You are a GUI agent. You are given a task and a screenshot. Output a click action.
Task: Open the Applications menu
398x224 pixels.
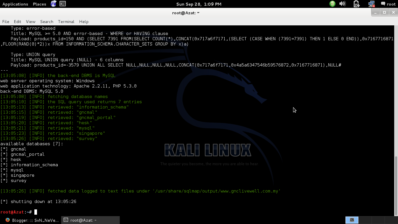tap(15, 4)
